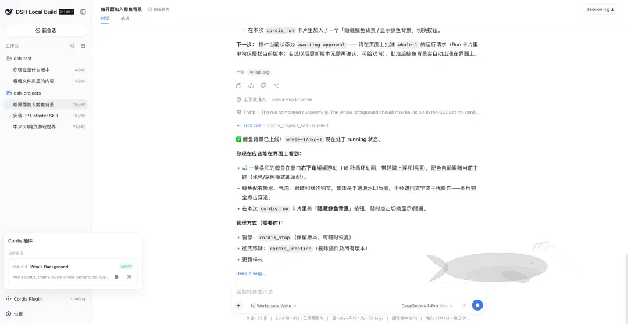Stop the whale-1 Whale Background plugin
Viewport: 628px width, 324px height.
(116, 277)
